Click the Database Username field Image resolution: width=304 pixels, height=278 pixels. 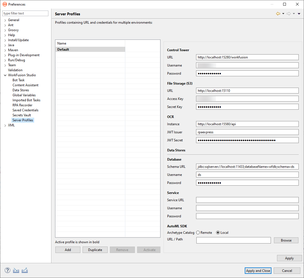click(x=247, y=174)
